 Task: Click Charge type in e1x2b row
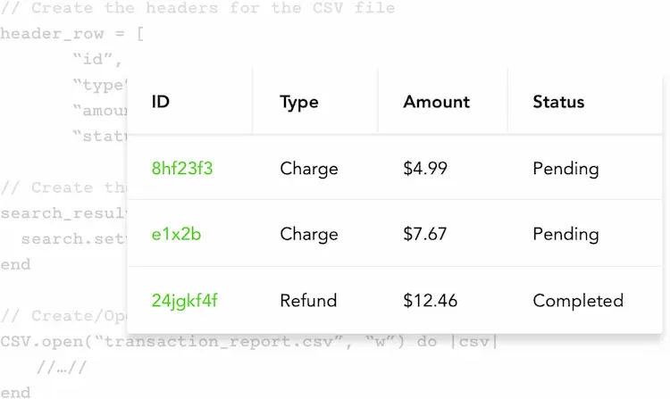click(x=309, y=234)
